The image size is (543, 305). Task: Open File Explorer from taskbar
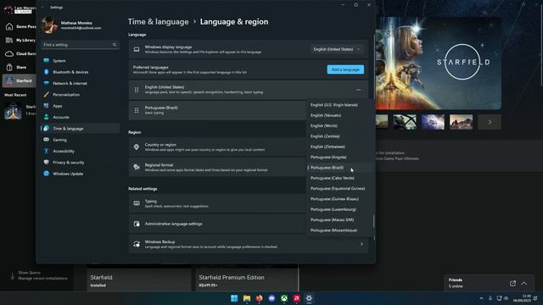click(x=247, y=298)
